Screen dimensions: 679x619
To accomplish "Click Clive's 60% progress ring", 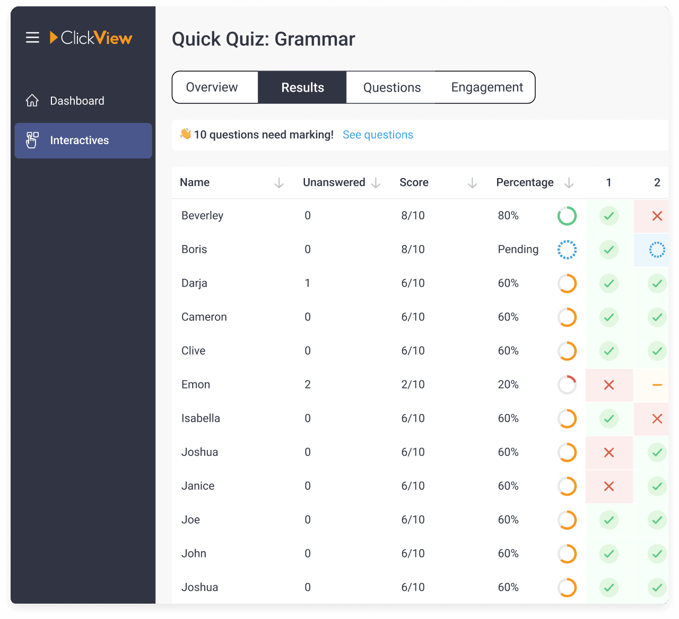I will pos(567,351).
